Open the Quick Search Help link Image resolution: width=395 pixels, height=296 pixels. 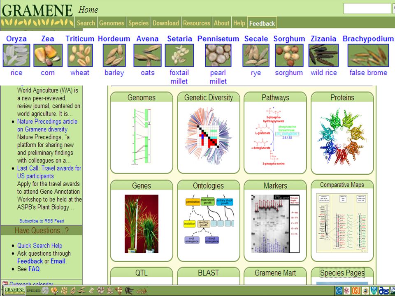pos(39,245)
